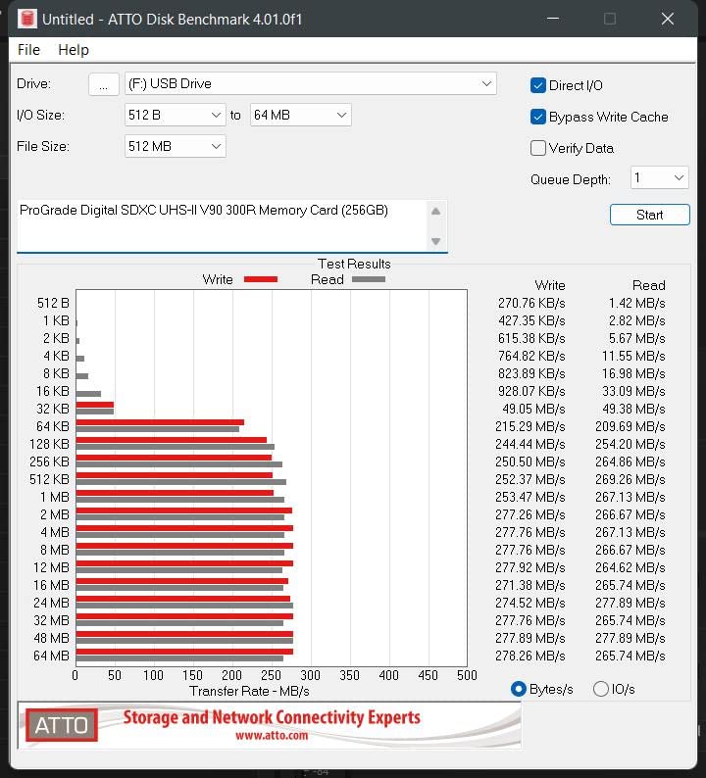Click the 12 MB chart row label
The width and height of the screenshot is (706, 778).
(51, 567)
